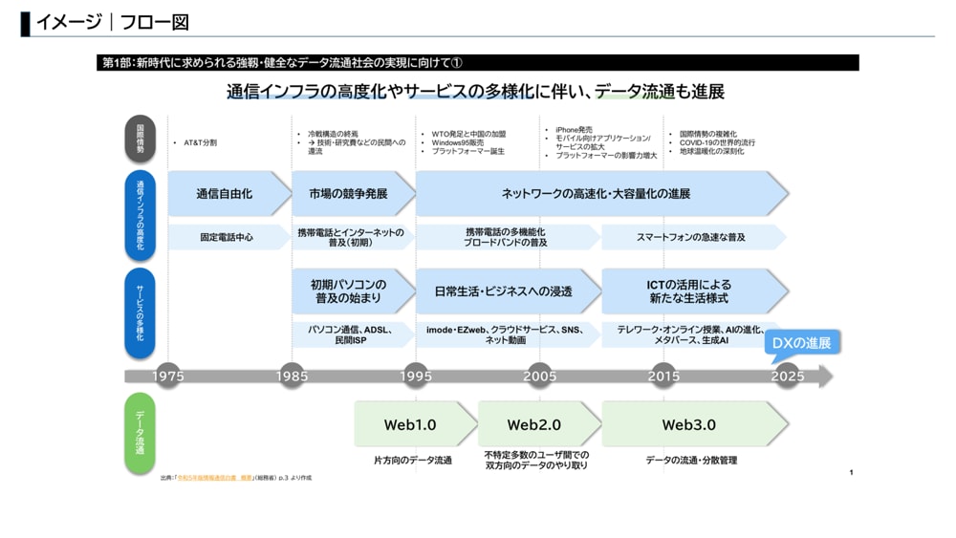Click the イメージ｜フロー図 page title
The height and width of the screenshot is (538, 956).
[x=112, y=23]
